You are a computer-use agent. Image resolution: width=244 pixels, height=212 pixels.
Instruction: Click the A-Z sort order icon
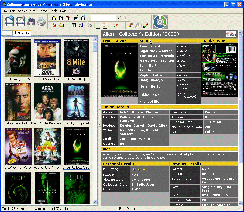coord(81,25)
